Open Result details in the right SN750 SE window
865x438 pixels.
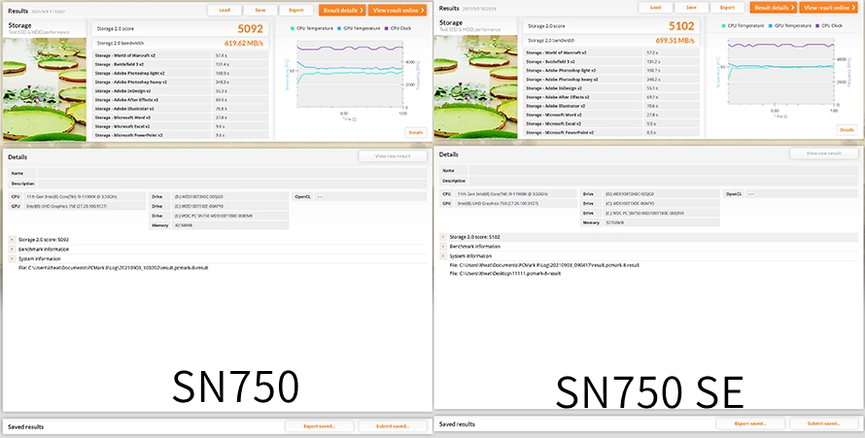tap(774, 8)
